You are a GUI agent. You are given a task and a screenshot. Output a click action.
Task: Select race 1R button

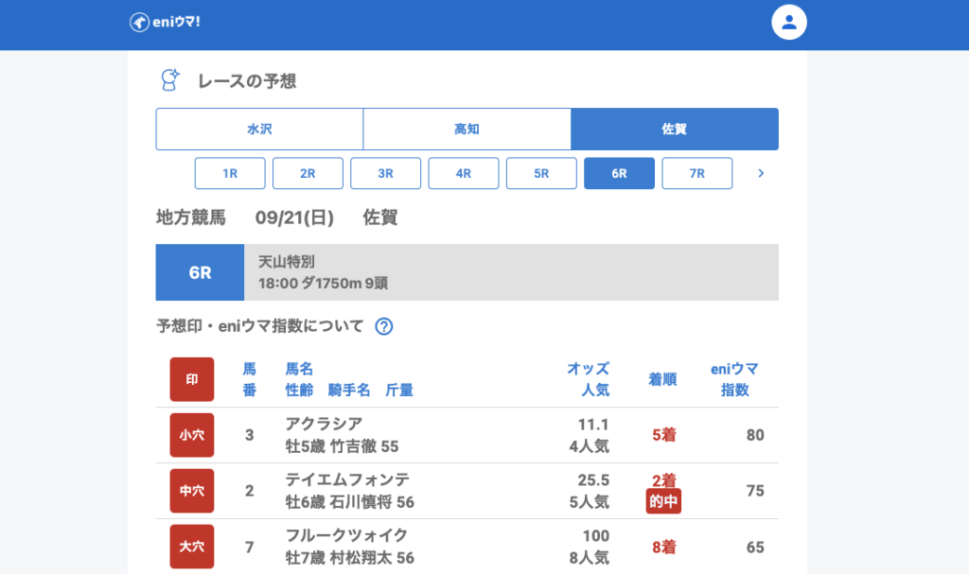(x=230, y=174)
